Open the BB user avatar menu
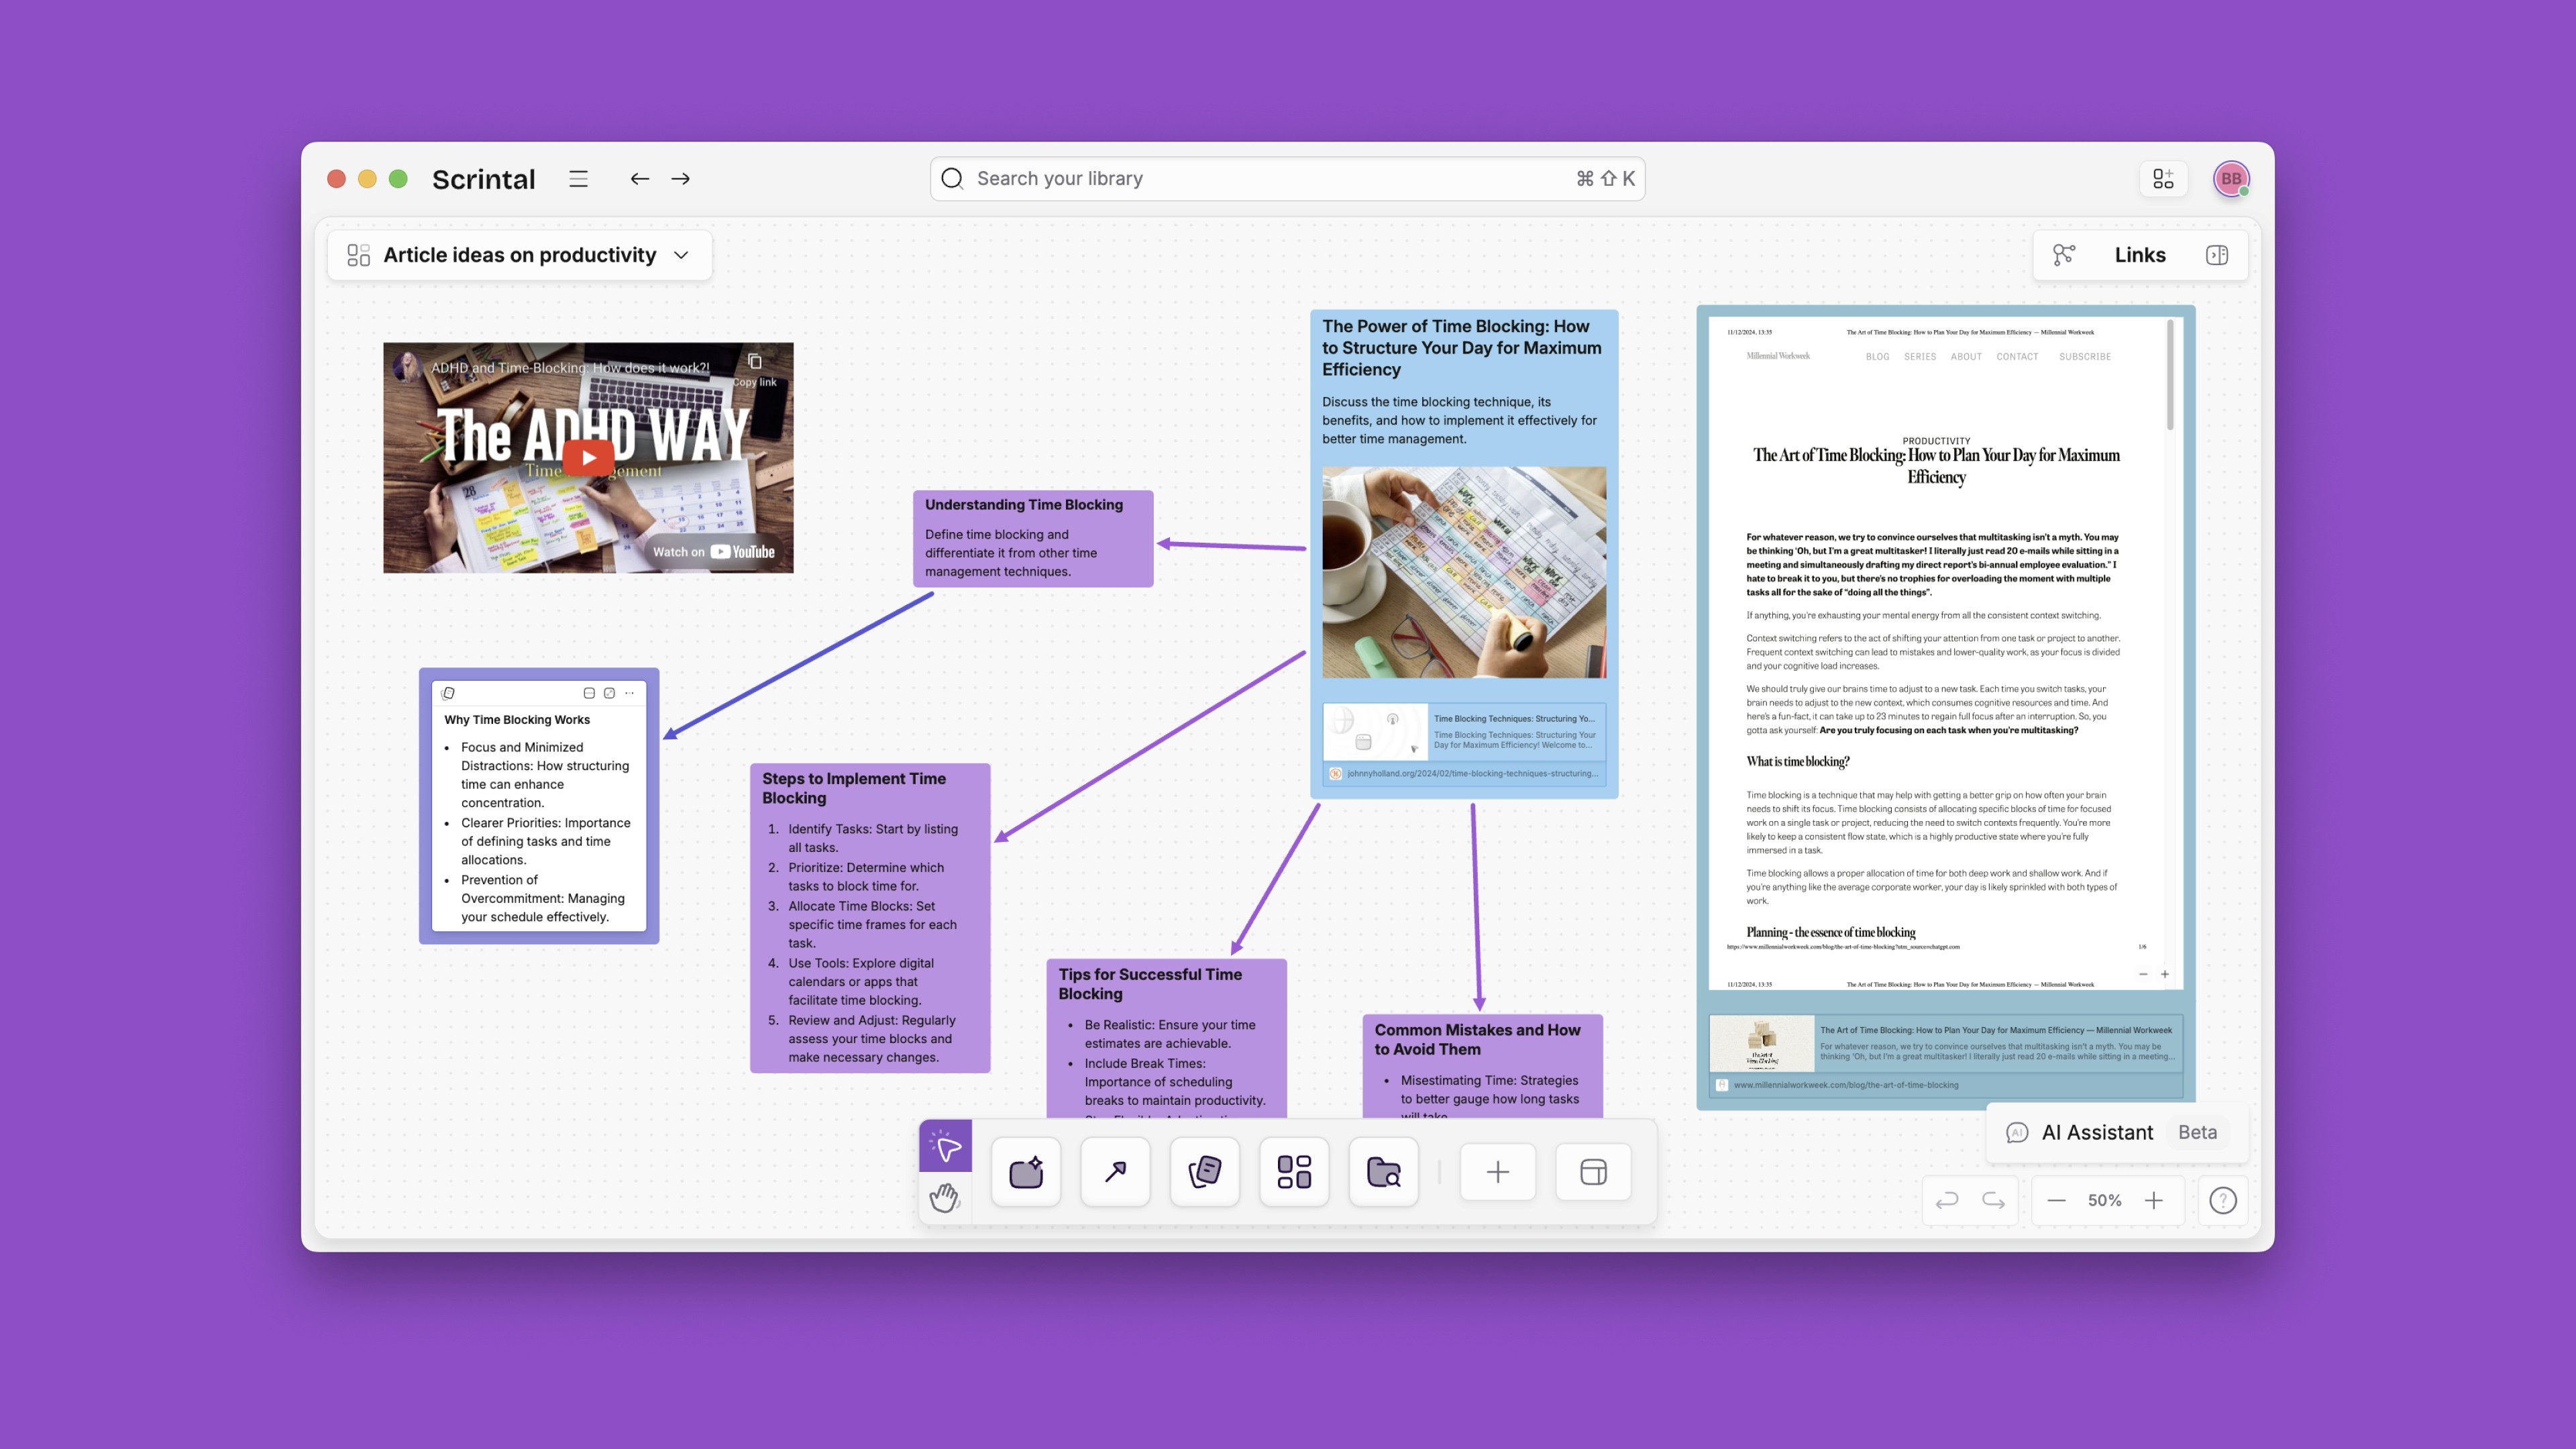This screenshot has height=1449, width=2576. tap(2231, 179)
